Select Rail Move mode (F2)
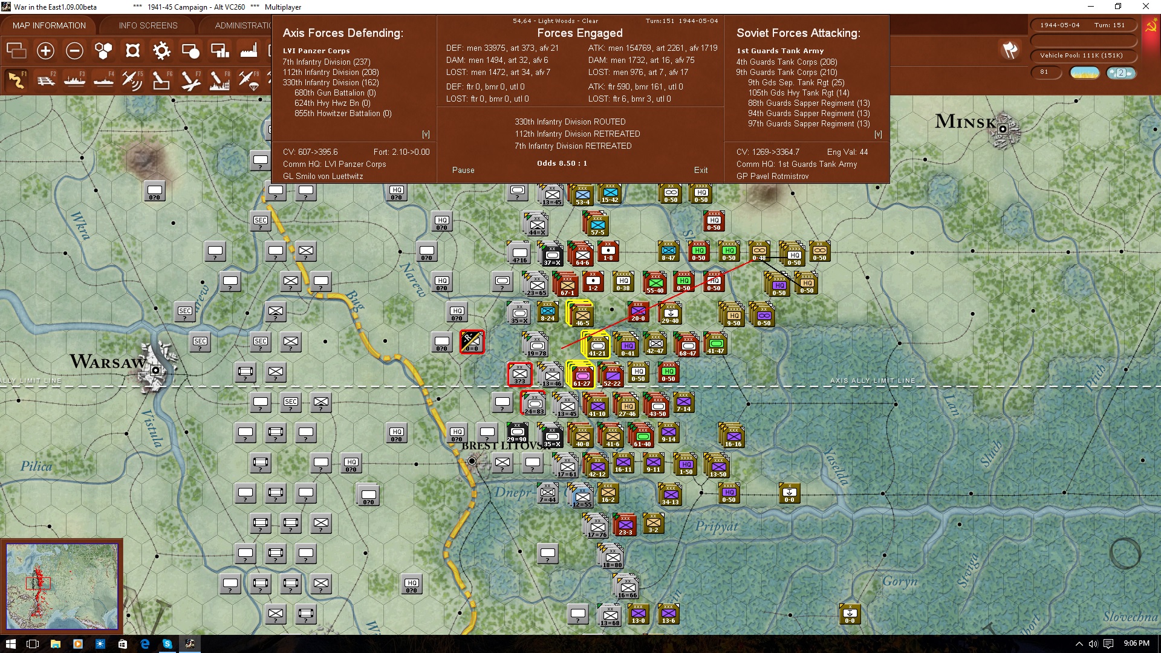The width and height of the screenshot is (1161, 653). tap(45, 80)
